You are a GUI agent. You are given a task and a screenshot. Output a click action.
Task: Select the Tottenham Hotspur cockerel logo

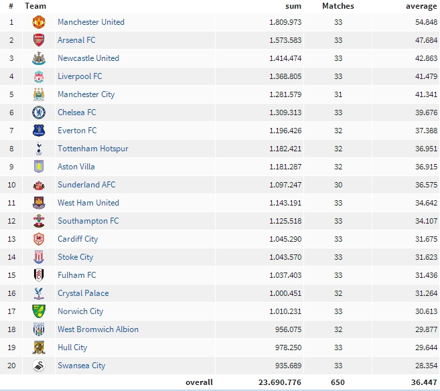[x=39, y=149]
